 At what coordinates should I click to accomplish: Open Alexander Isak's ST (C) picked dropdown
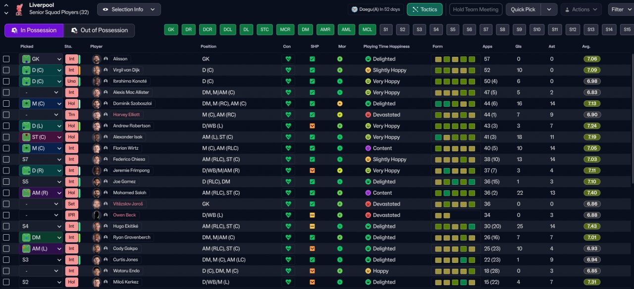coord(41,137)
